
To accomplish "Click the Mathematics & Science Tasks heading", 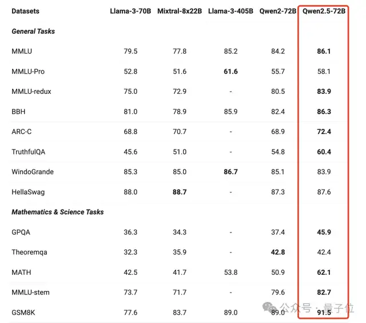I will click(58, 212).
